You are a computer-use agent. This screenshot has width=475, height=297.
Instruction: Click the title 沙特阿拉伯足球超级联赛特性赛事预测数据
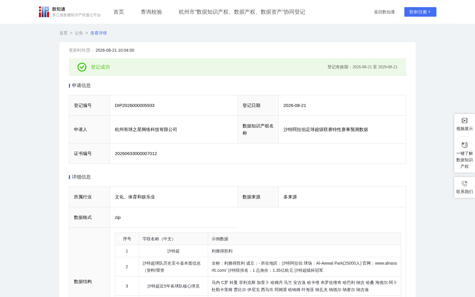(x=326, y=129)
